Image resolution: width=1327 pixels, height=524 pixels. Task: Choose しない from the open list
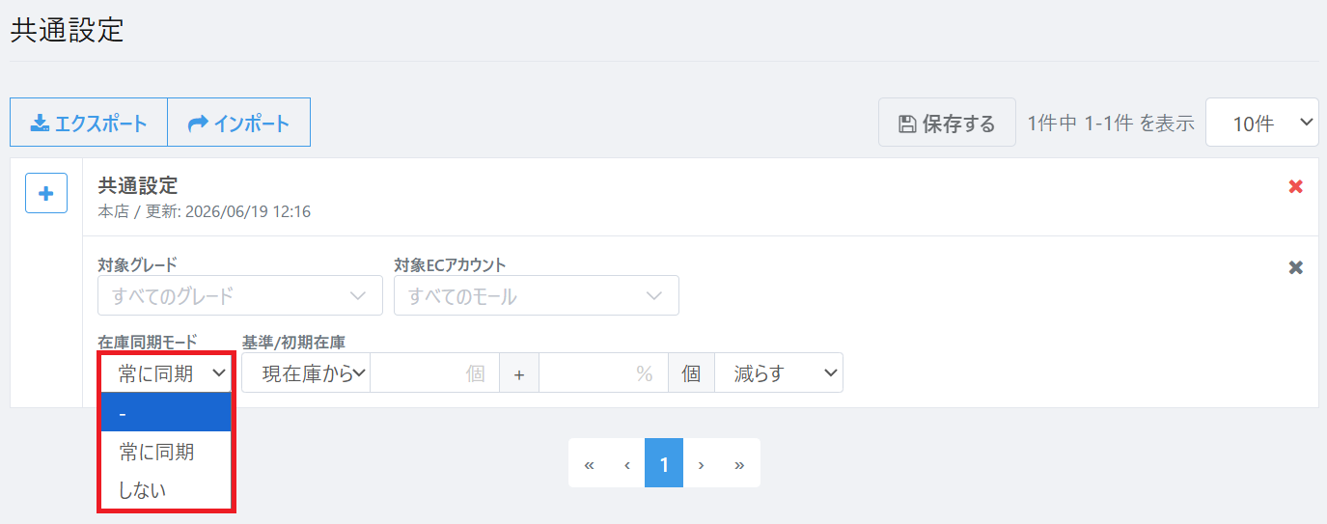pos(166,489)
